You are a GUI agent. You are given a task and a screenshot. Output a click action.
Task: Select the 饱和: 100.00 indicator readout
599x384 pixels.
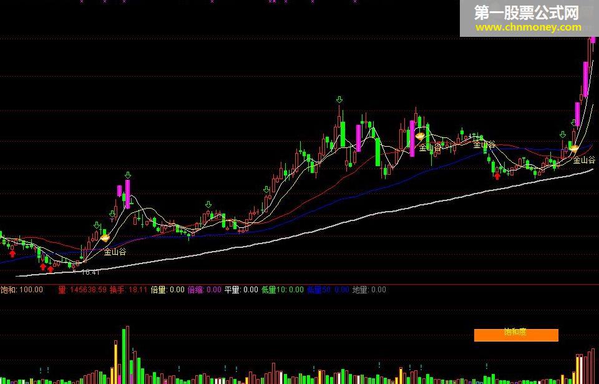tap(22, 290)
